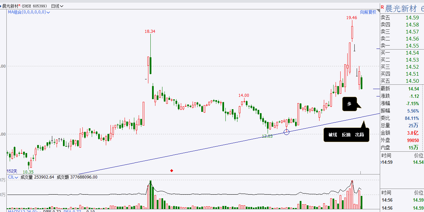Image resolution: width=424 pixels, height=212 pixels.
Task: Click the 买五 price 14.50
Action: click(x=412, y=81)
